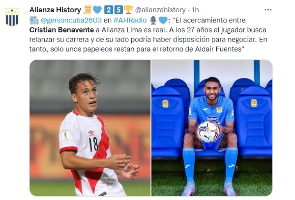Click the tweet text mentioning Aldair Fuentes
Screen dimensions: 295x200
(218, 49)
